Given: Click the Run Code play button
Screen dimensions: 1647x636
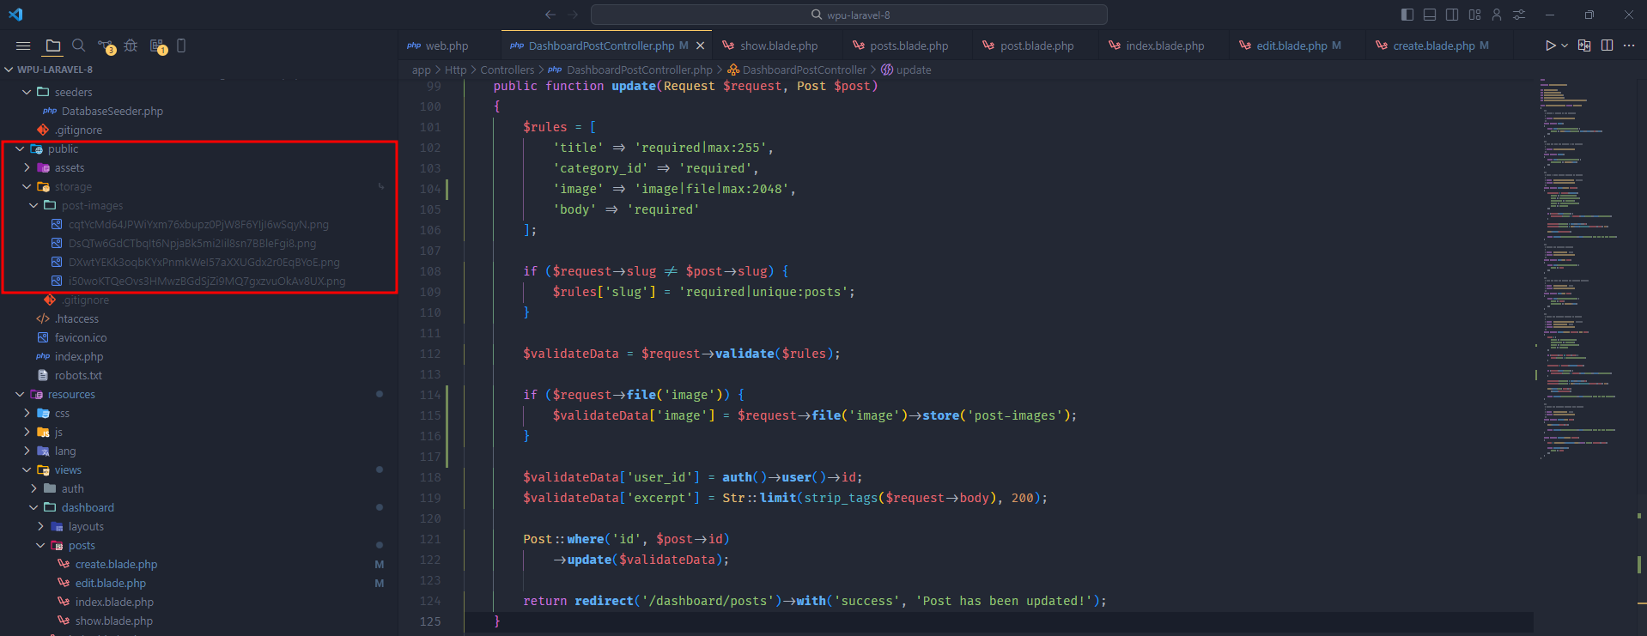Looking at the screenshot, I should tap(1550, 45).
